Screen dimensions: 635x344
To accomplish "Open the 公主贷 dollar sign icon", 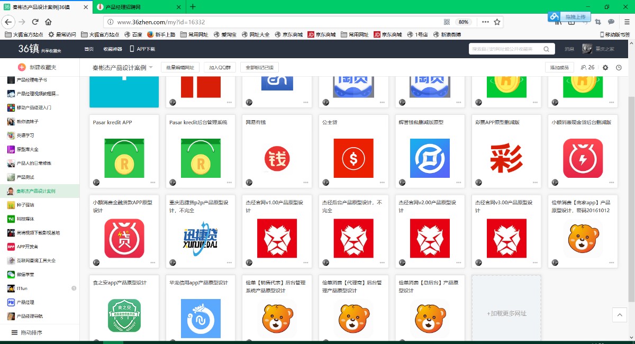I will click(x=353, y=157).
